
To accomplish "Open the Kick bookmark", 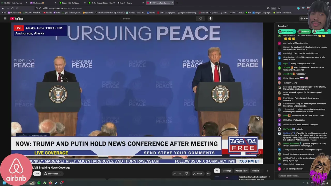I will 248,13.
